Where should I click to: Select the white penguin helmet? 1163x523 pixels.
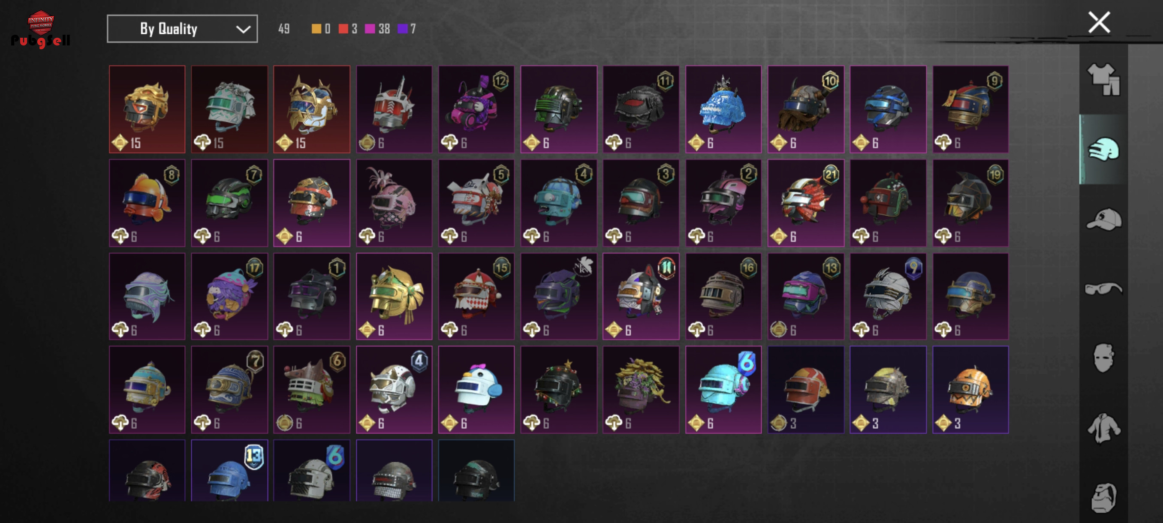click(476, 390)
